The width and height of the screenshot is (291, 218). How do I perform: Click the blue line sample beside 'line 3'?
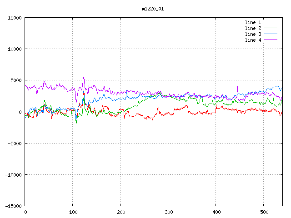(x=271, y=34)
